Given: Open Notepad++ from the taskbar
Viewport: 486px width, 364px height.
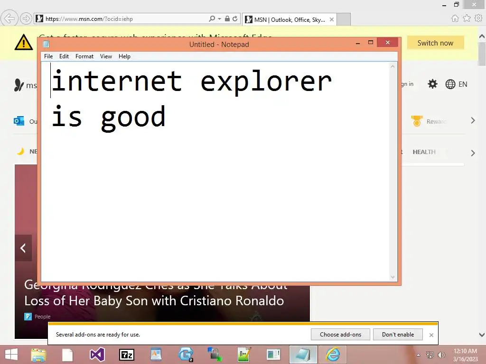Looking at the screenshot, I should click(244, 355).
